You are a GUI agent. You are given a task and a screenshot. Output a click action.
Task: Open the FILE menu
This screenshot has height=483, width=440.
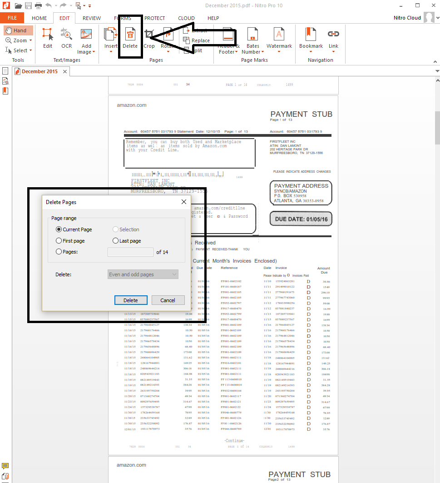point(12,18)
